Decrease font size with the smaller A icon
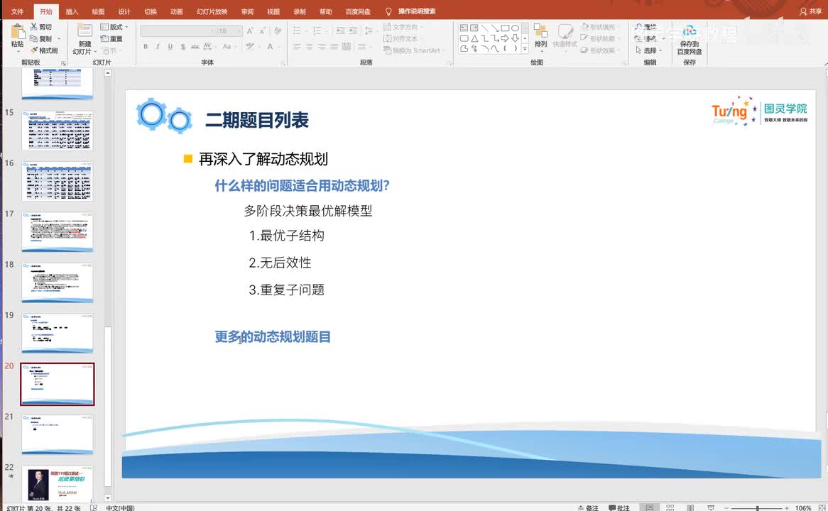Screen dimensions: 828x511 tap(262, 31)
